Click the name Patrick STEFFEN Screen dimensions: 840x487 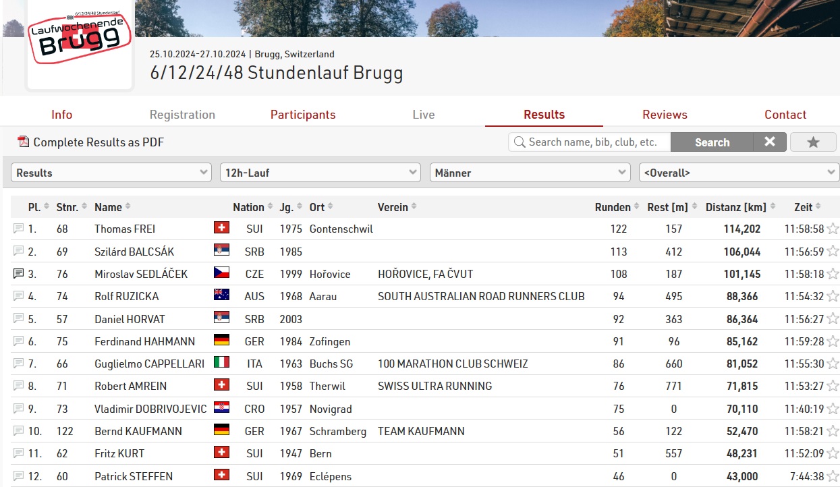point(134,476)
